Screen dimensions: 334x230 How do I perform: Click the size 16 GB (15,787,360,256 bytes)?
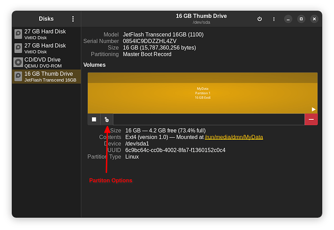click(159, 48)
